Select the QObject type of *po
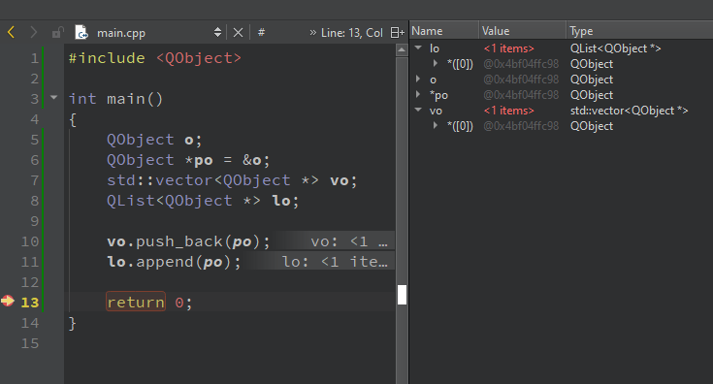The image size is (713, 384). [592, 95]
